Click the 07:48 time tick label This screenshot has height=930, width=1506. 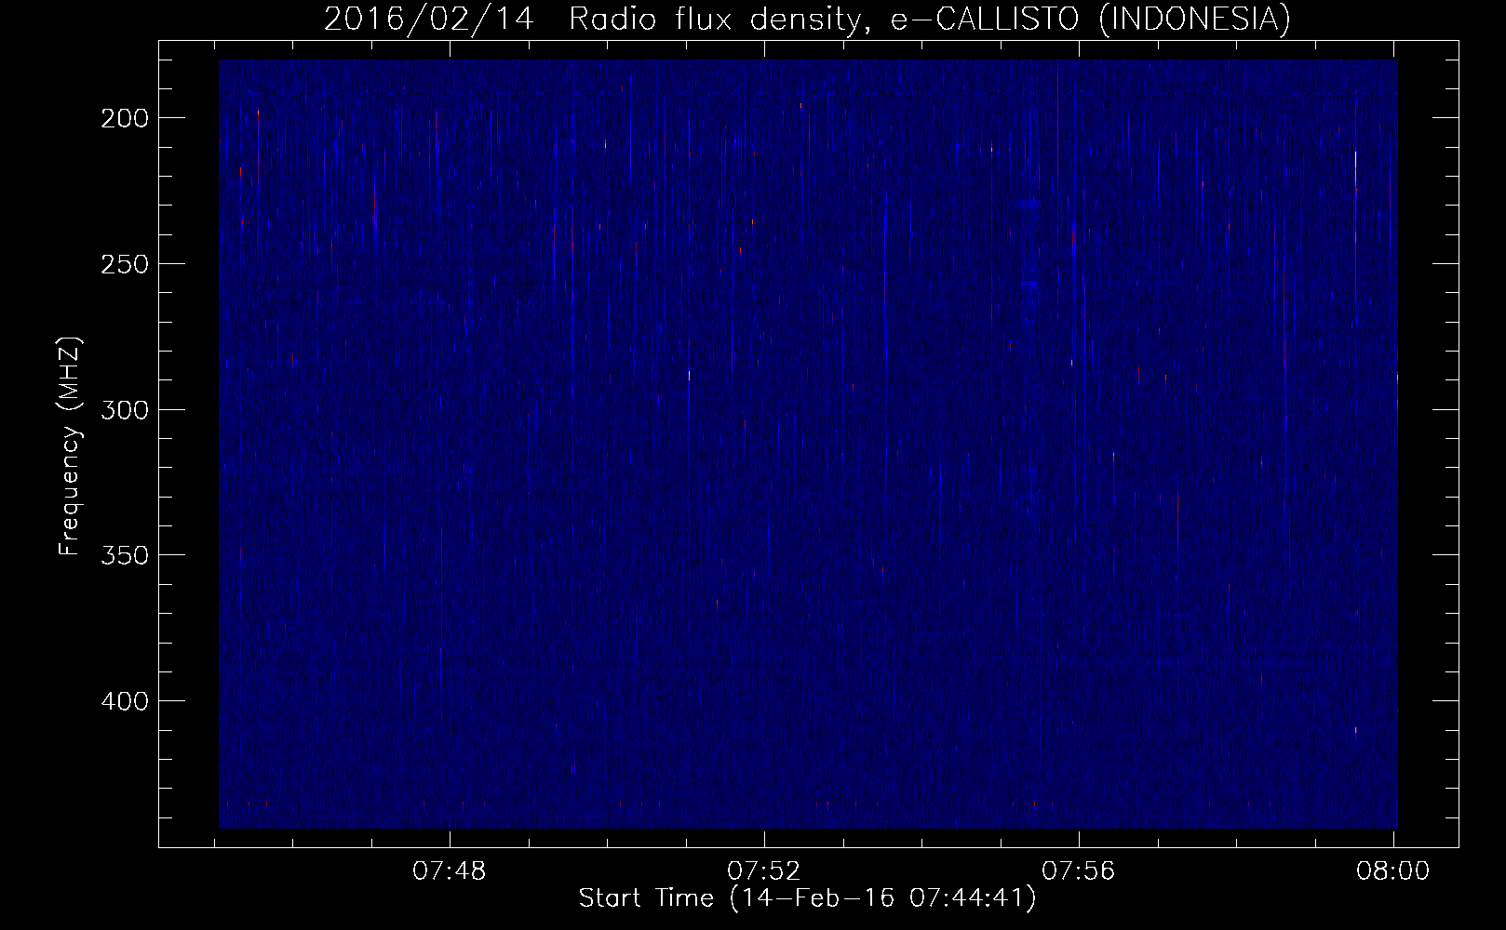(450, 871)
